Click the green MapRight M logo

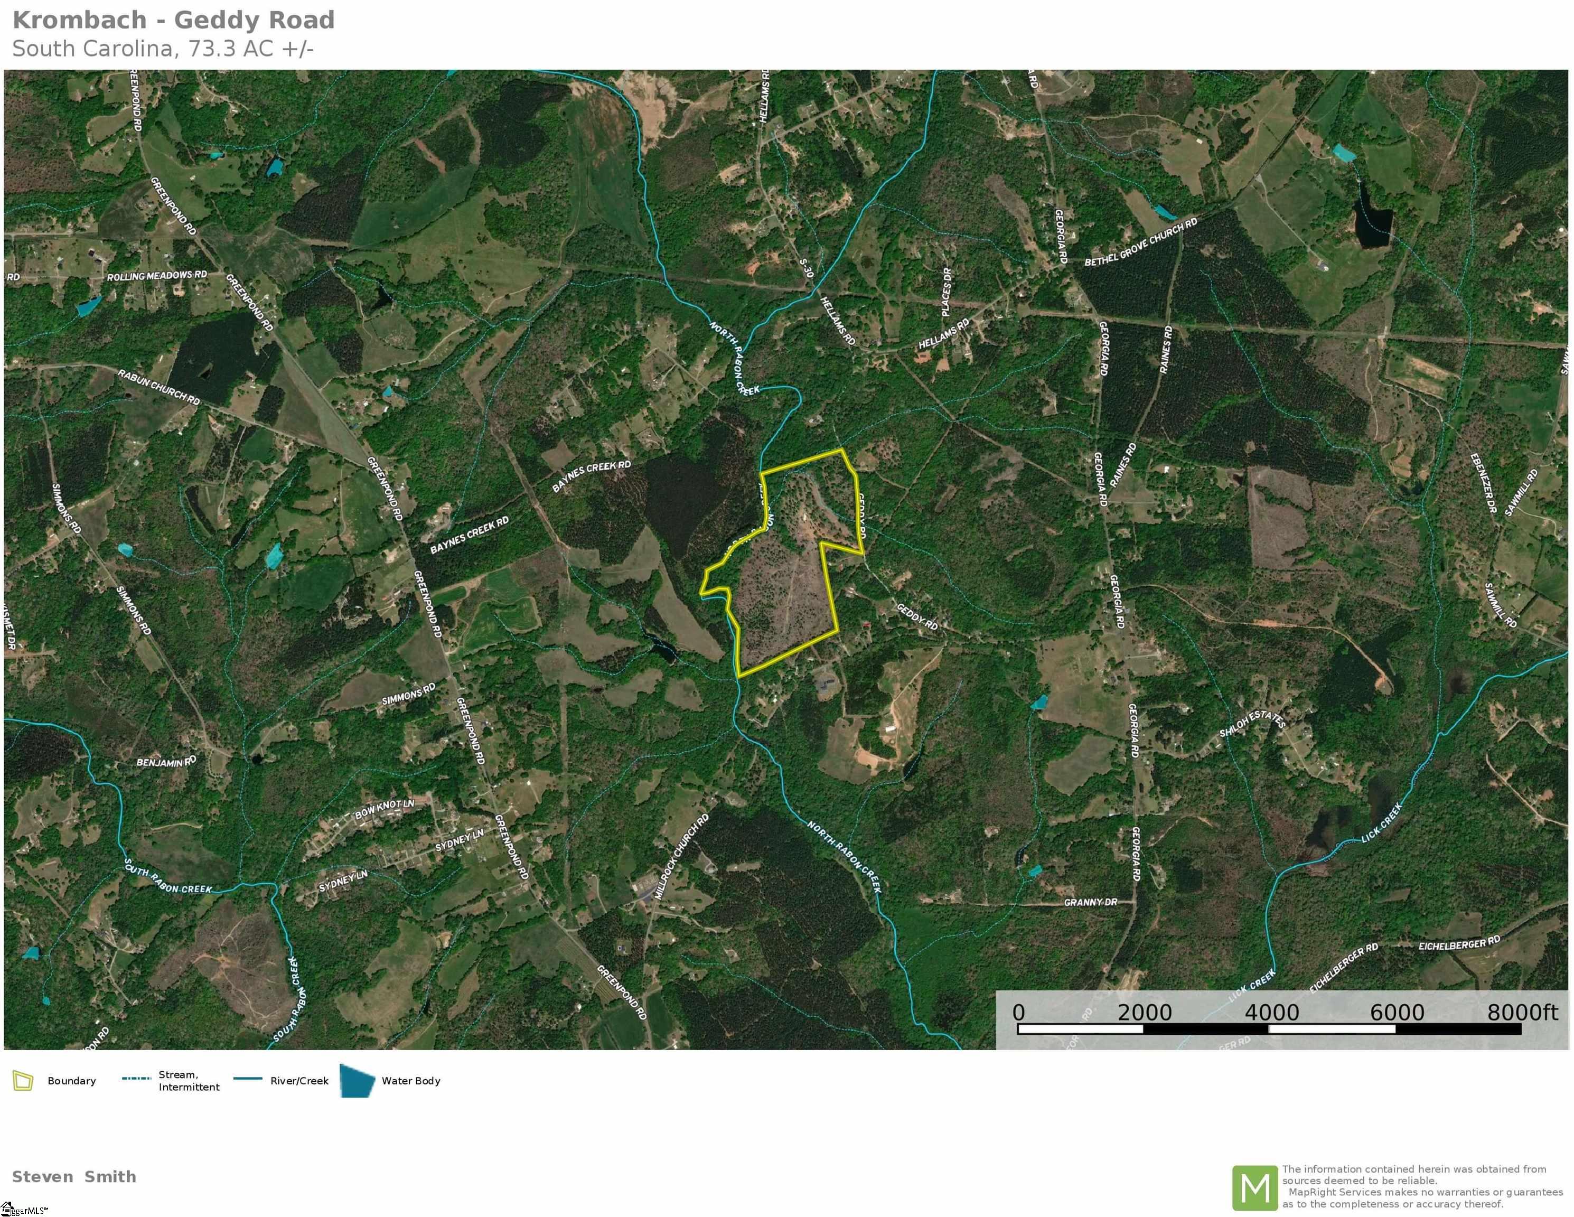click(1255, 1188)
